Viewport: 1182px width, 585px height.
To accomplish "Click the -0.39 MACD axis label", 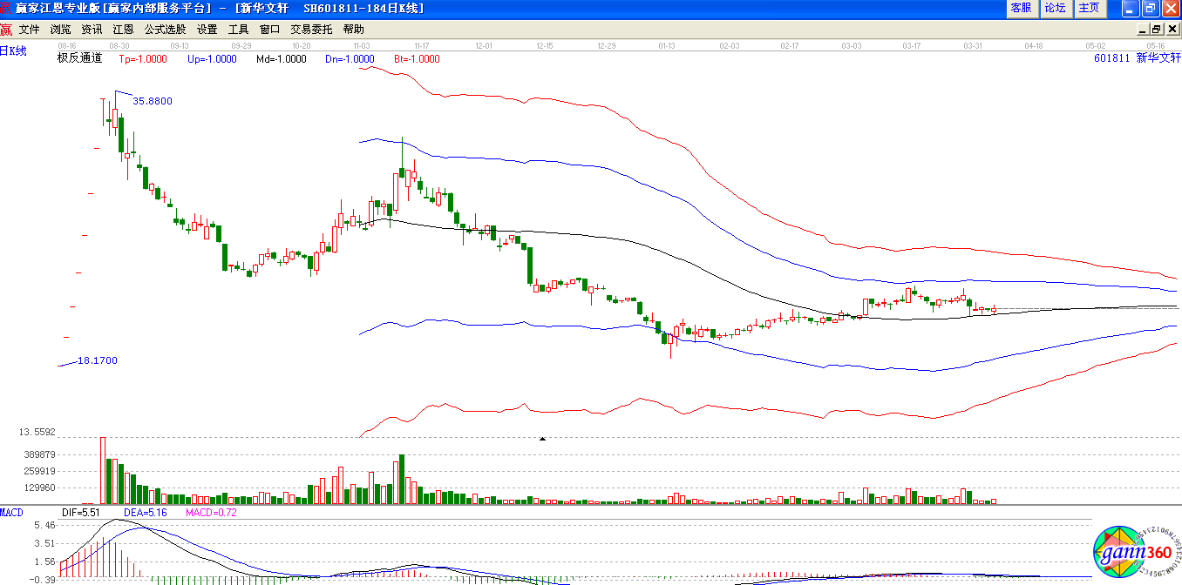I will click(x=43, y=579).
